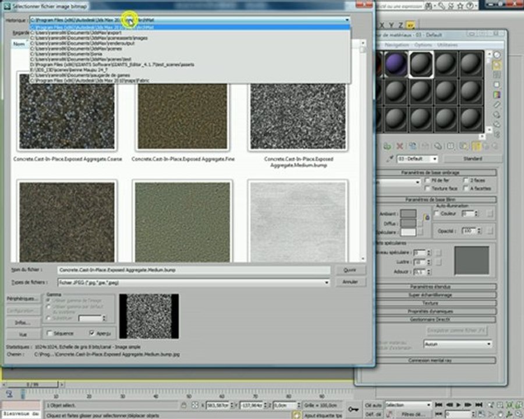Toggle the backlight icon beside sample slots

click(497, 65)
